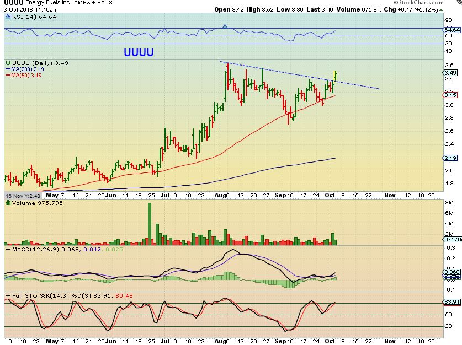Click the 'Volume 975,795' panel label
This screenshot has width=462, height=345.
tap(38, 203)
